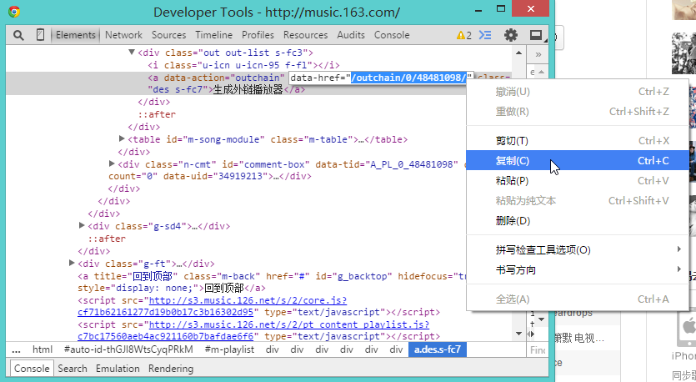Click the Find in Styles field

tap(538, 350)
